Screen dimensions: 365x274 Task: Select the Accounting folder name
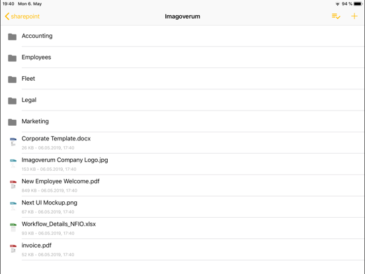pos(37,36)
